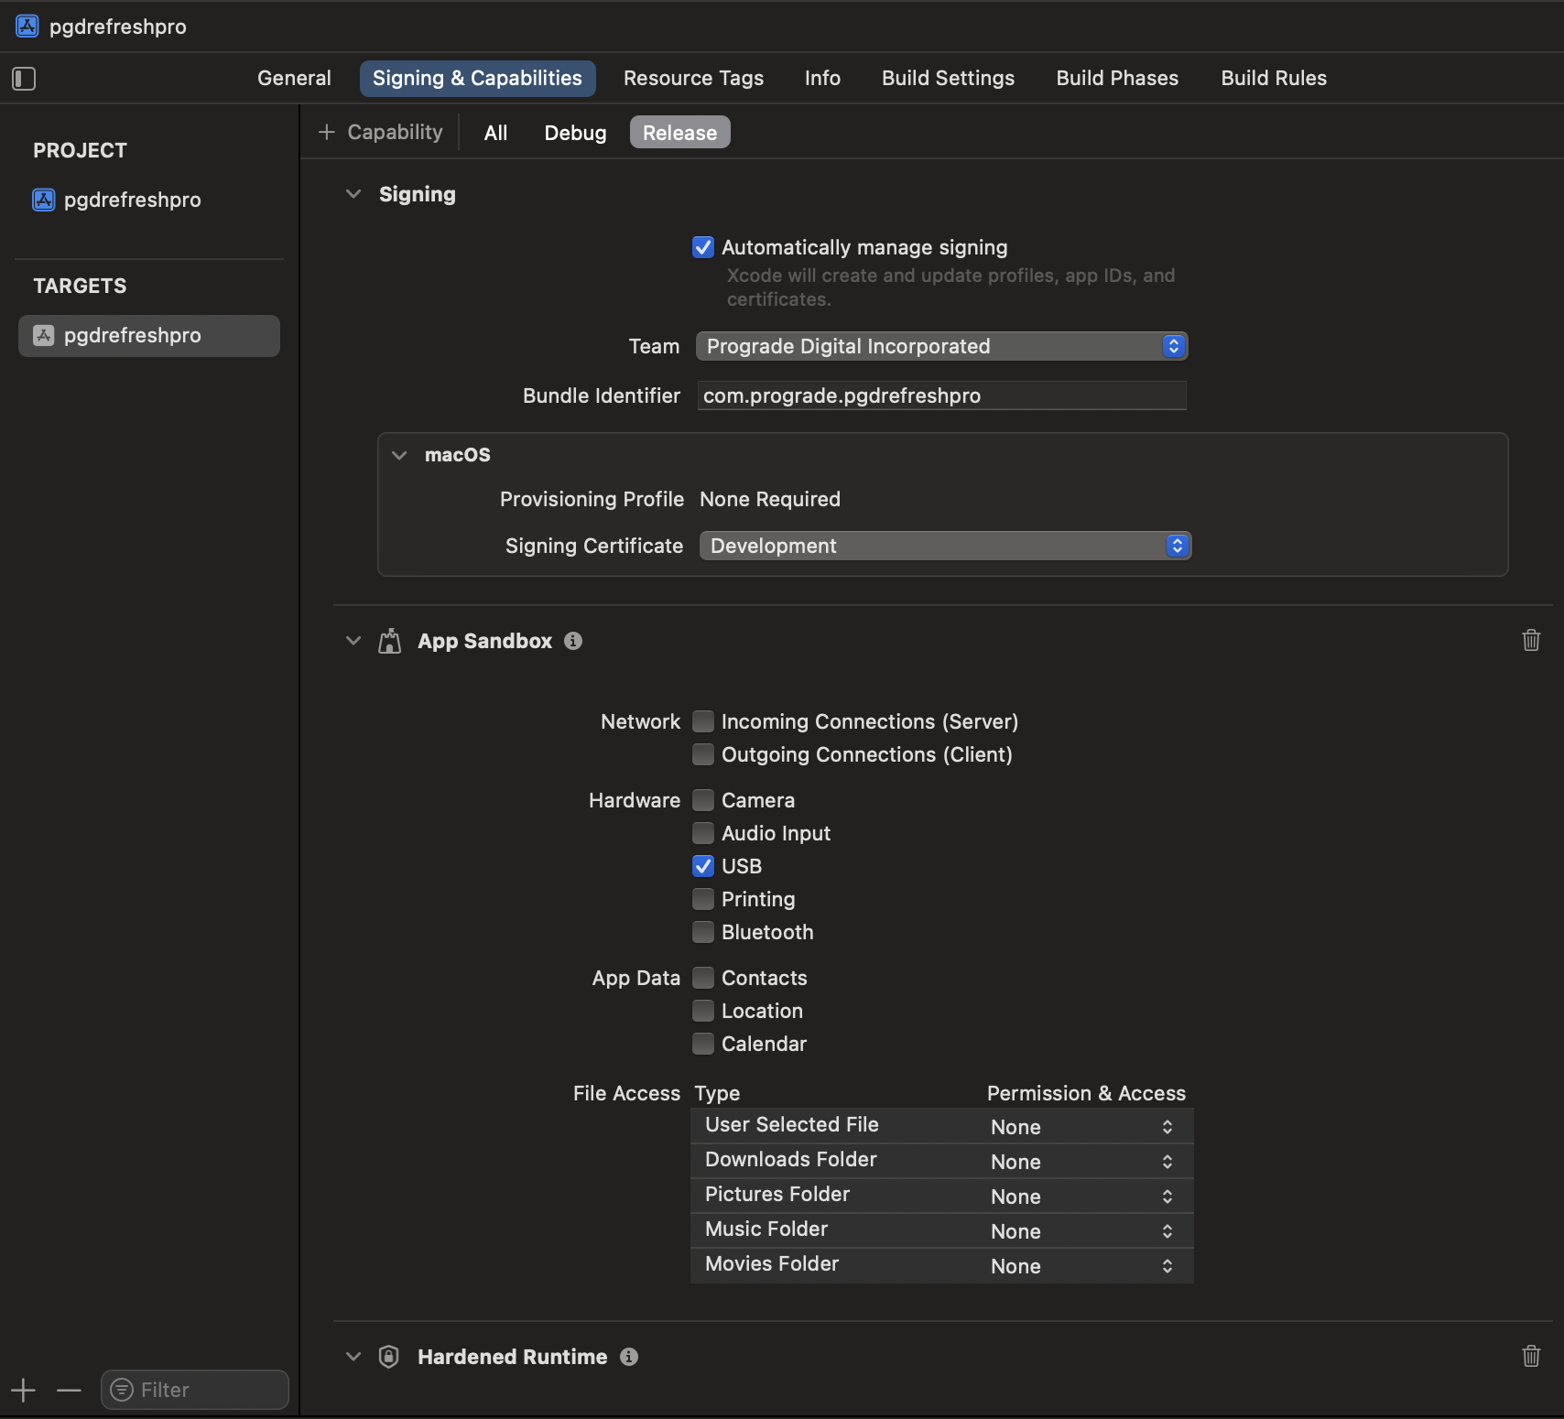Change Downloads Folder permission
1564x1419 pixels.
(x=1081, y=1162)
